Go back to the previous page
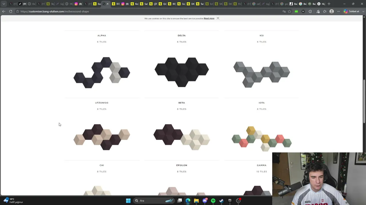366x205 pixels. (x=4, y=11)
